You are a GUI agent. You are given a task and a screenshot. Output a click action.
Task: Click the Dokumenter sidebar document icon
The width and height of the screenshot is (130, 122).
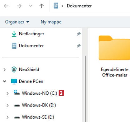14,46
